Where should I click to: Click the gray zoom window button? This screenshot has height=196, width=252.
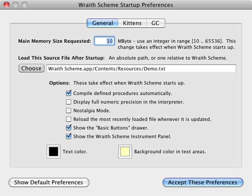point(25,5)
